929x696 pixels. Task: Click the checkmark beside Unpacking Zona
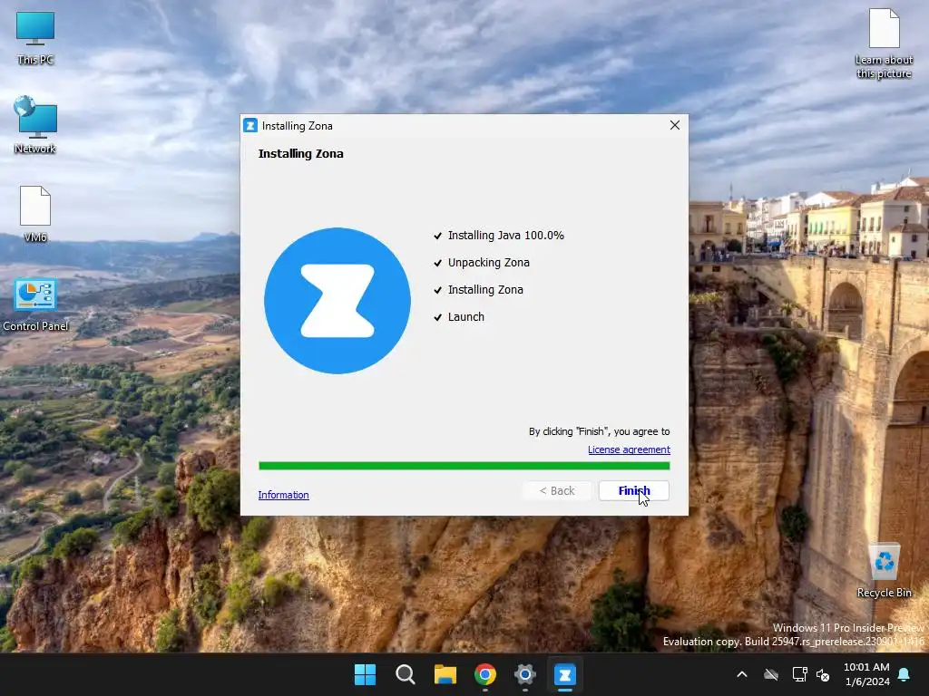click(x=438, y=263)
